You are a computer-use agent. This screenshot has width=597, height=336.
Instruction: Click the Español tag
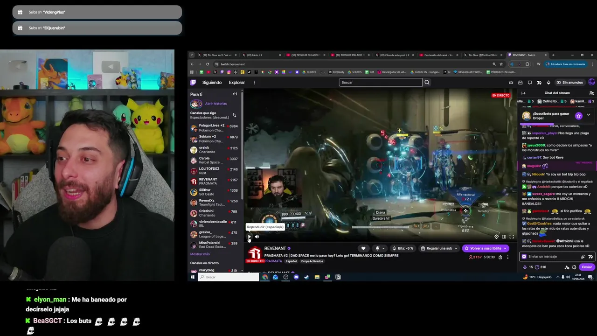[291, 261]
